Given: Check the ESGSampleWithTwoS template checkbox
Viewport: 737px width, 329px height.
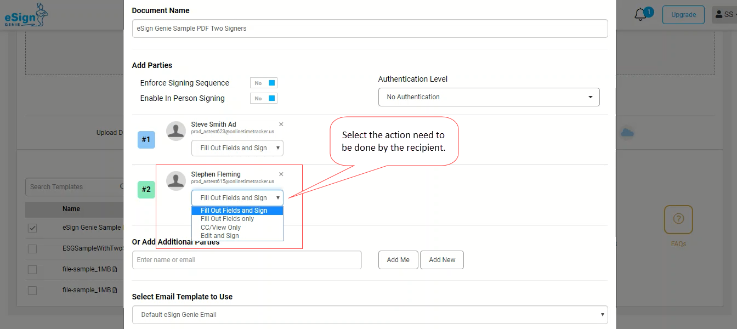Looking at the screenshot, I should pyautogui.click(x=32, y=248).
